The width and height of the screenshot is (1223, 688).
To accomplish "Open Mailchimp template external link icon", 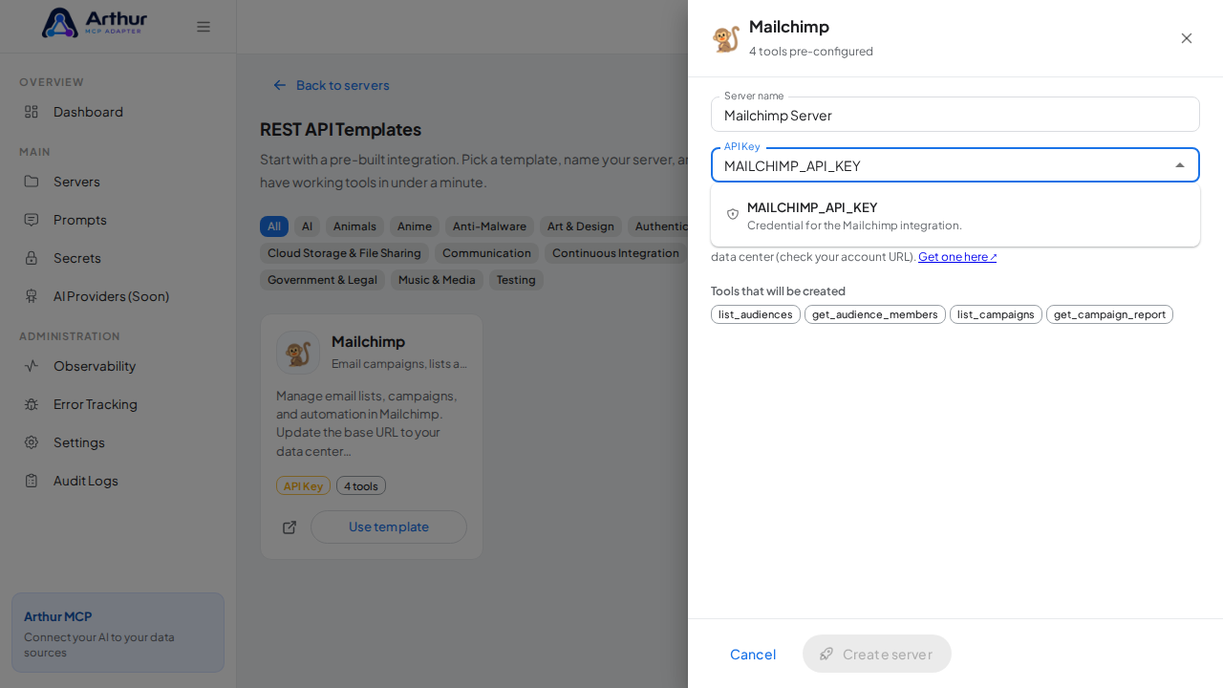I will 290,527.
